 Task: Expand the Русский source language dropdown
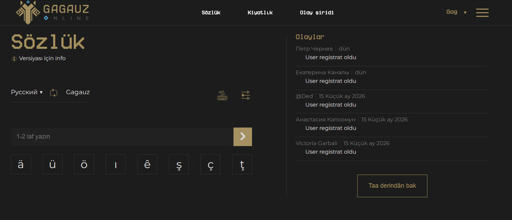click(27, 92)
